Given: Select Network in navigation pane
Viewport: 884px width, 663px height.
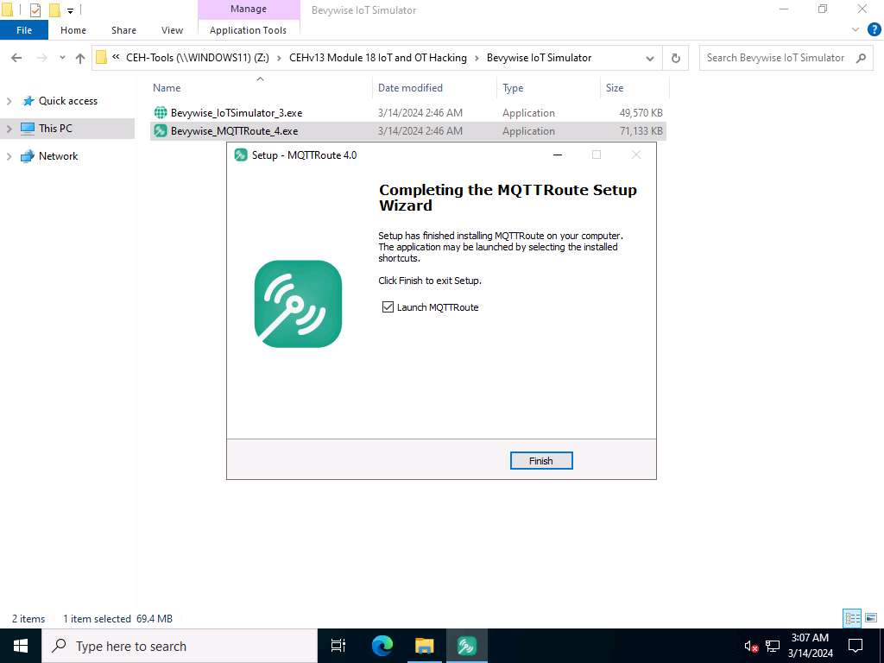Looking at the screenshot, I should click(x=58, y=156).
